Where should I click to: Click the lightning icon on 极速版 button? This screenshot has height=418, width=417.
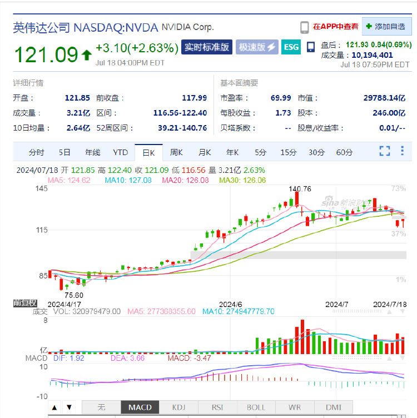point(271,47)
